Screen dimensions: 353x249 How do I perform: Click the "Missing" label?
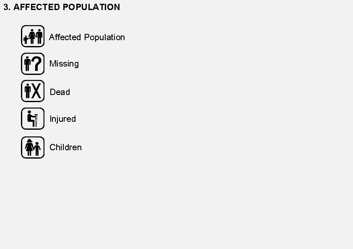coord(64,64)
